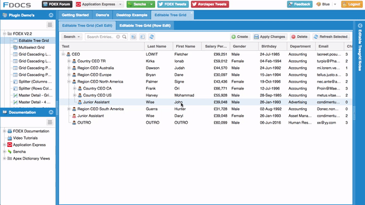Sort by the Last Name column header
365x205 pixels.
pyautogui.click(x=159, y=47)
